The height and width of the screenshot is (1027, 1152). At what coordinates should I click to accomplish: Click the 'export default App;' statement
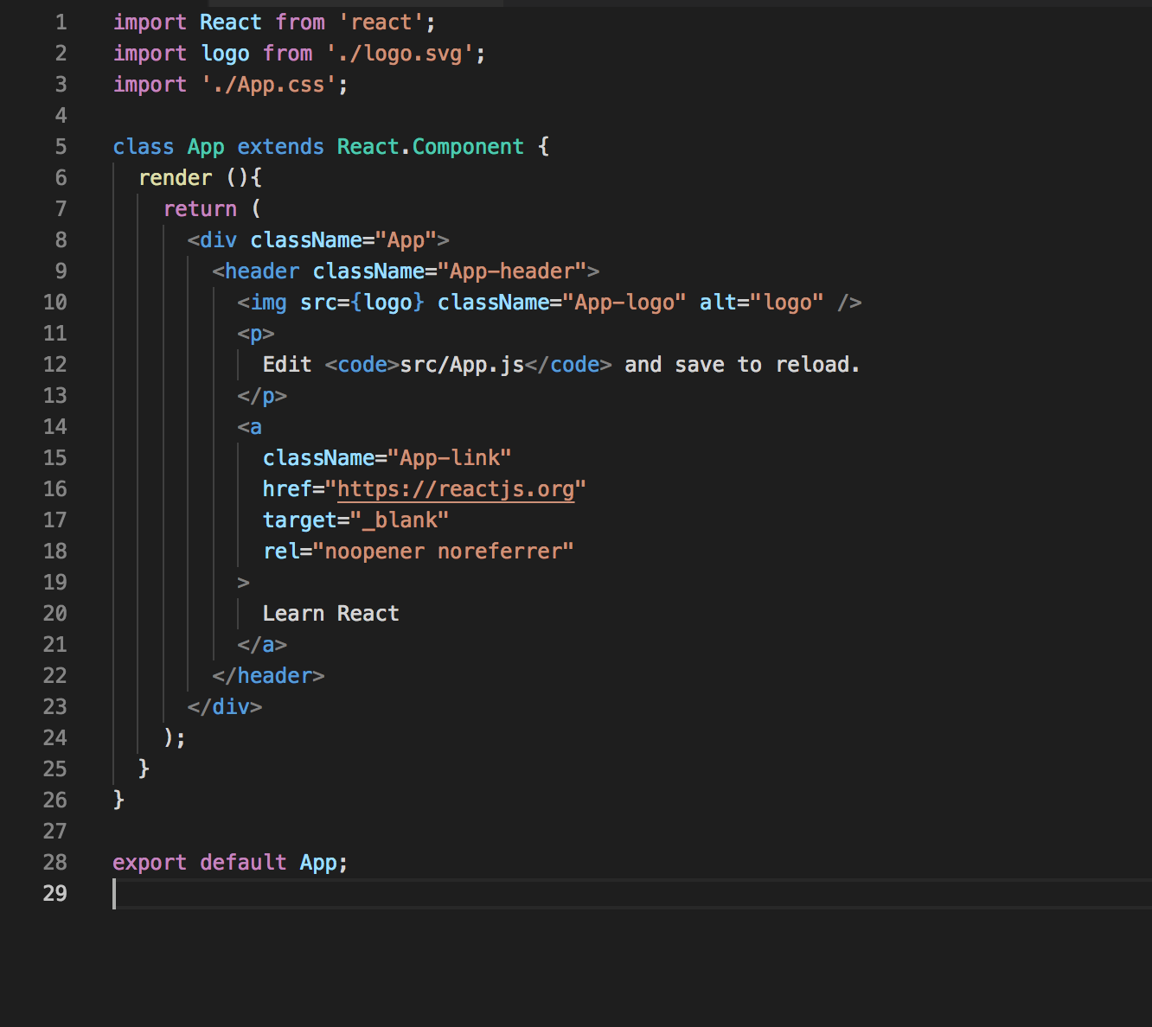[x=230, y=863]
